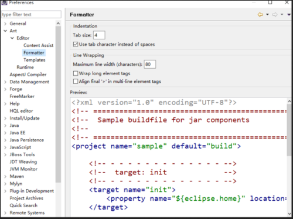293x219 pixels.
Task: Open FreeMarker preferences
Action: coord(22,96)
